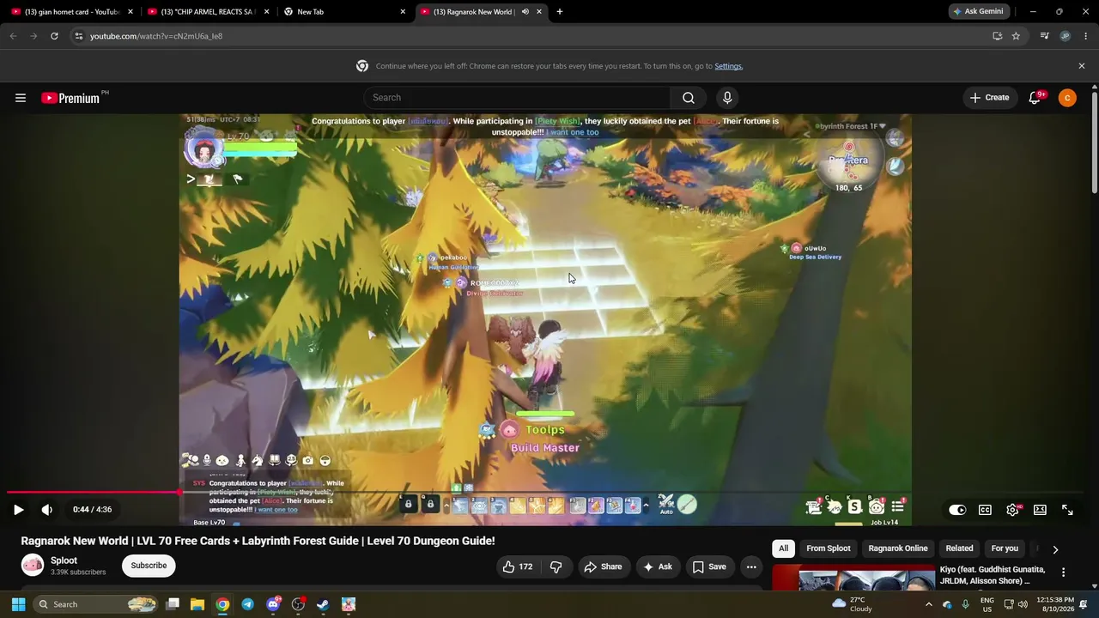The height and width of the screenshot is (618, 1099).
Task: Switch to theater mode
Action: tap(1040, 510)
